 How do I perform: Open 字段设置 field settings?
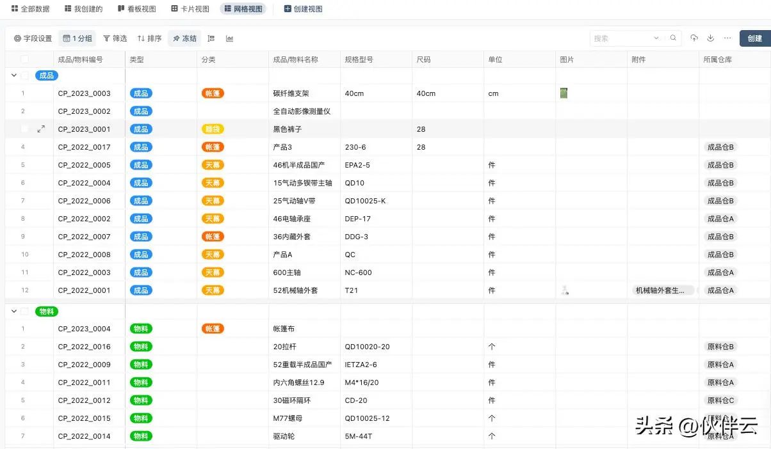33,38
